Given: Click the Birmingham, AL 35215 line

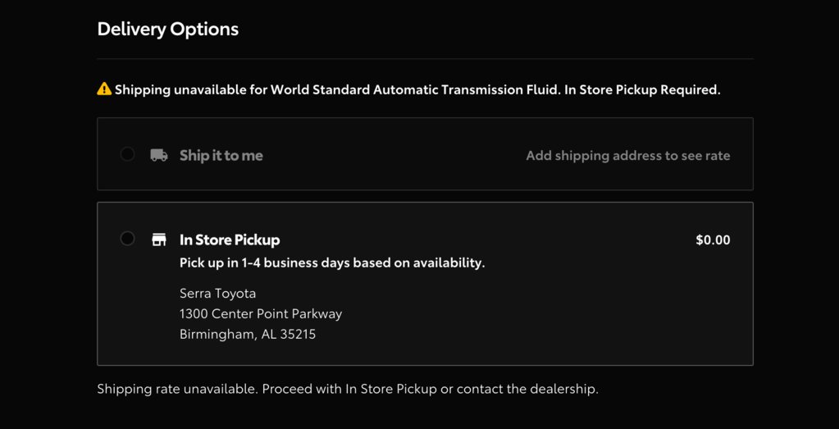Looking at the screenshot, I should click(x=248, y=335).
